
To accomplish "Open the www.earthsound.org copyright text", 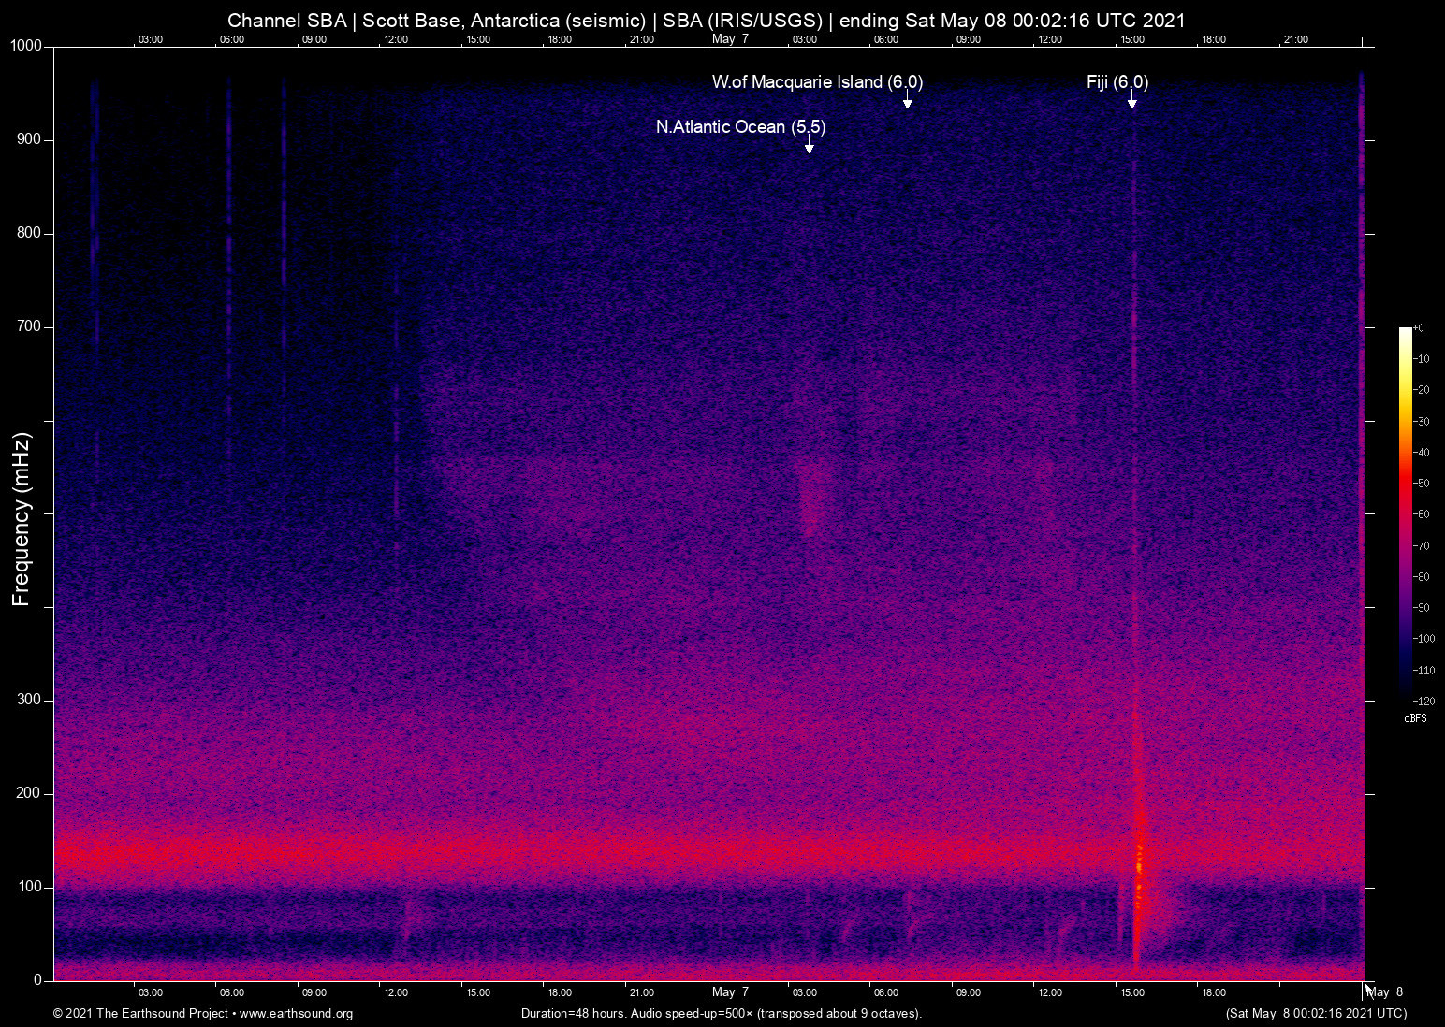I will 203,1014.
